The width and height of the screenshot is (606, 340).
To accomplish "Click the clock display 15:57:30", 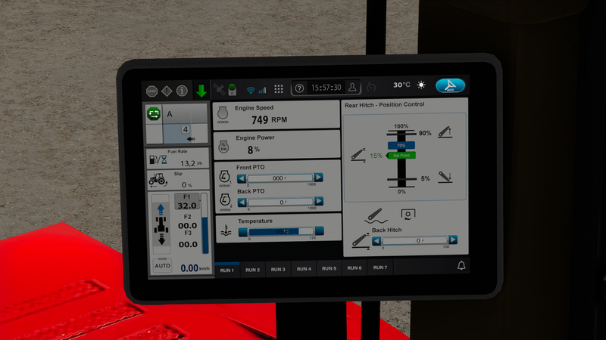I will (326, 88).
